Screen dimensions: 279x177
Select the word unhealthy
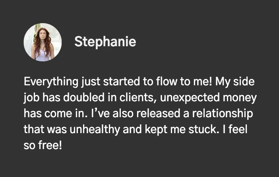pyautogui.click(x=95, y=130)
